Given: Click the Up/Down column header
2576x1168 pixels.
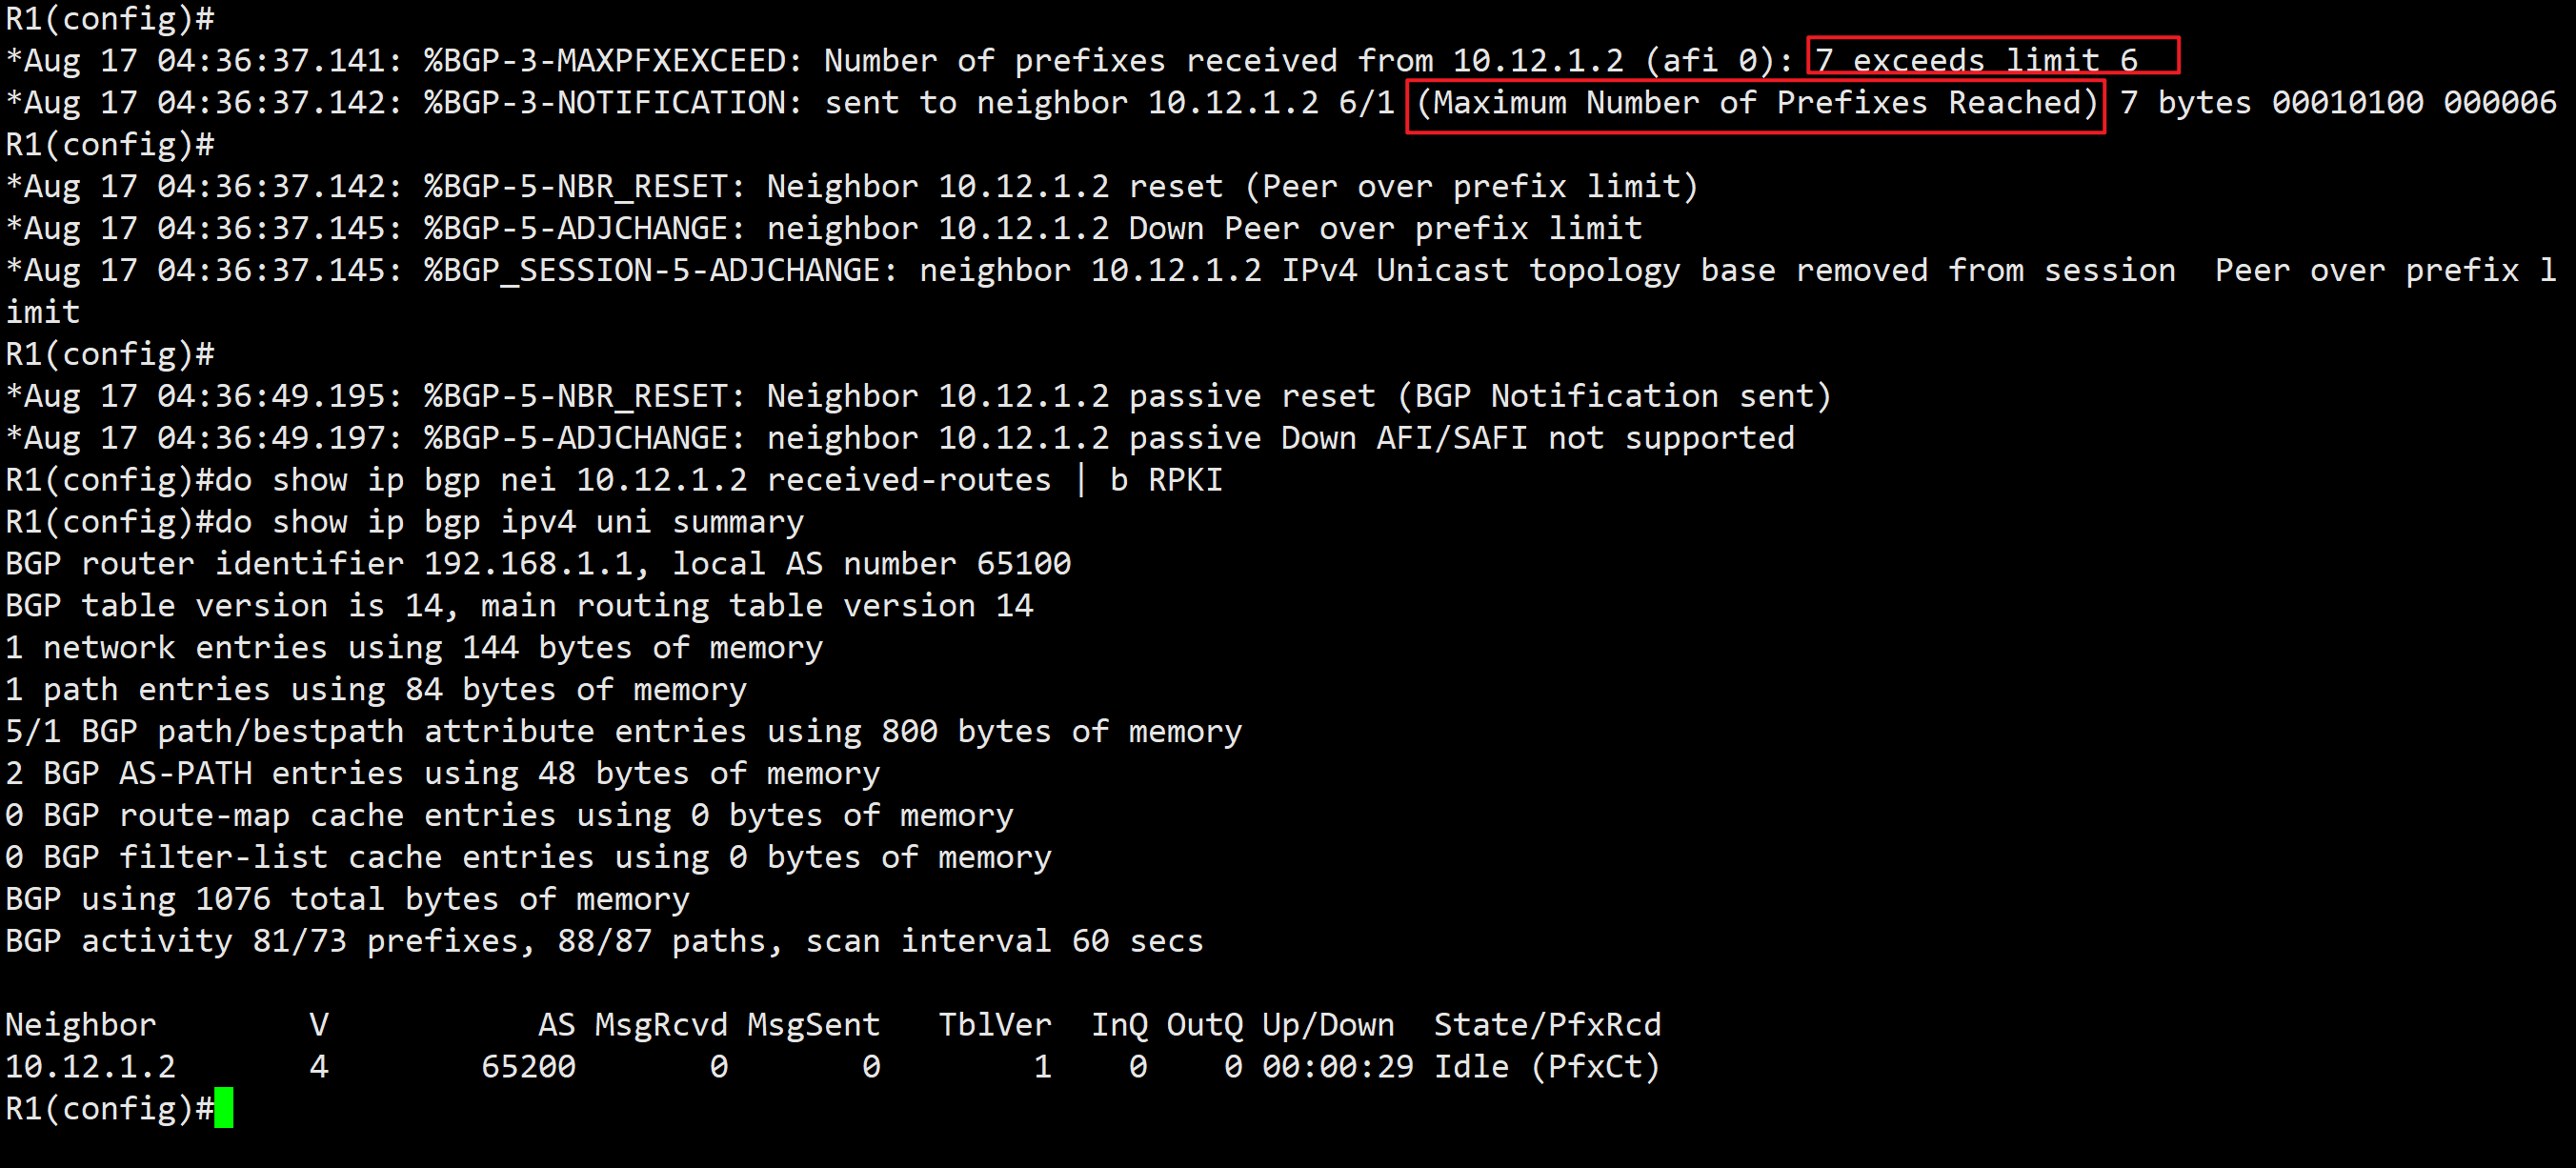Looking at the screenshot, I should 1327,1024.
